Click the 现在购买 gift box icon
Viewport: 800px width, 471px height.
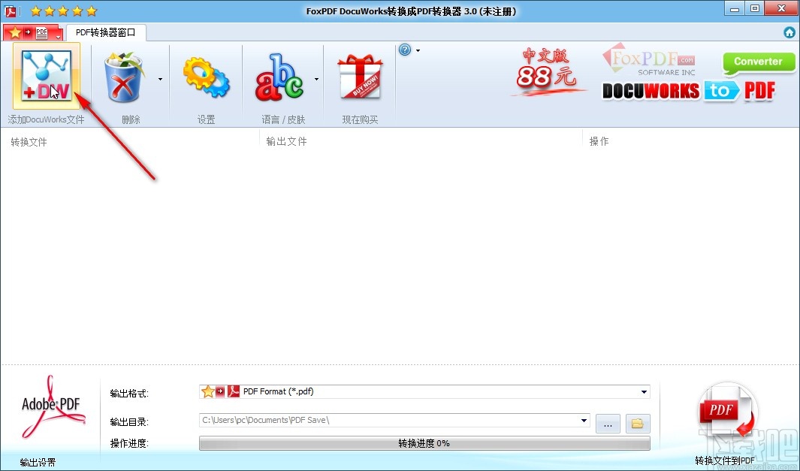359,75
